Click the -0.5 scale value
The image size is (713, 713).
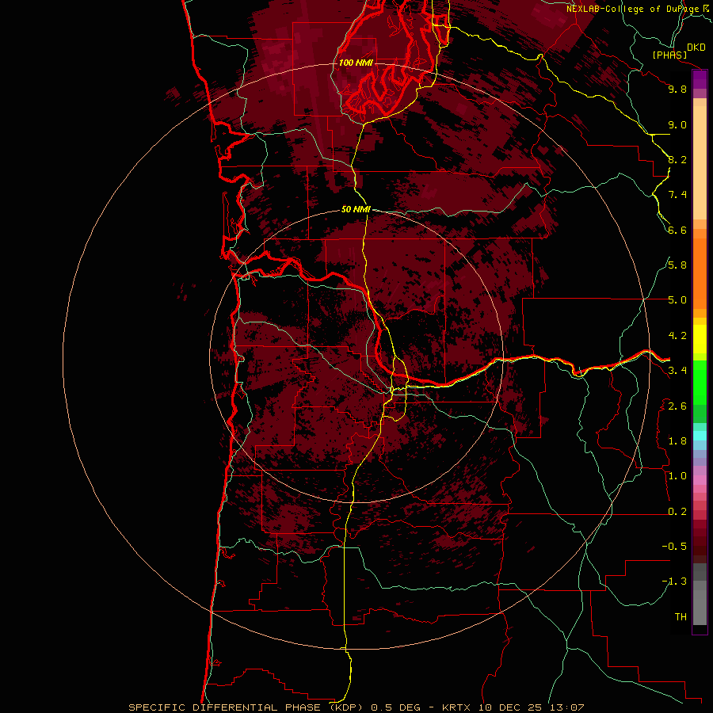(x=674, y=547)
